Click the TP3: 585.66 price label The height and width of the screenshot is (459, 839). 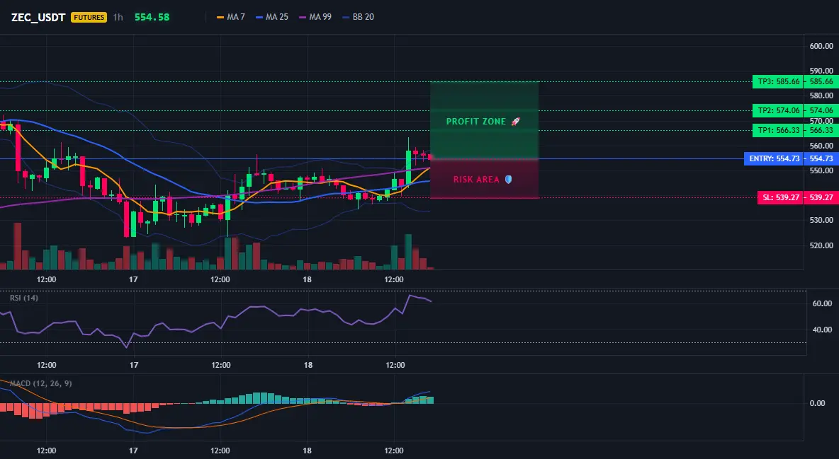[x=778, y=82]
